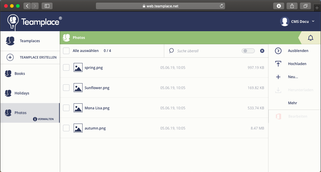Expand the Mehr options
Screen dimensions: 321x172
tap(292, 103)
